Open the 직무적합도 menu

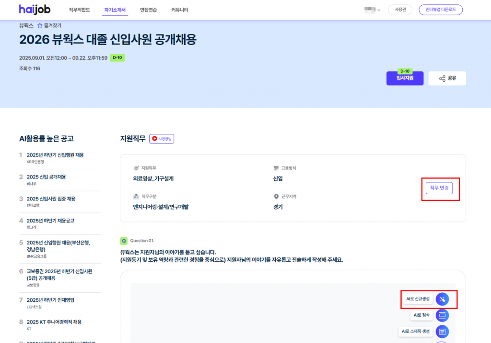click(79, 10)
